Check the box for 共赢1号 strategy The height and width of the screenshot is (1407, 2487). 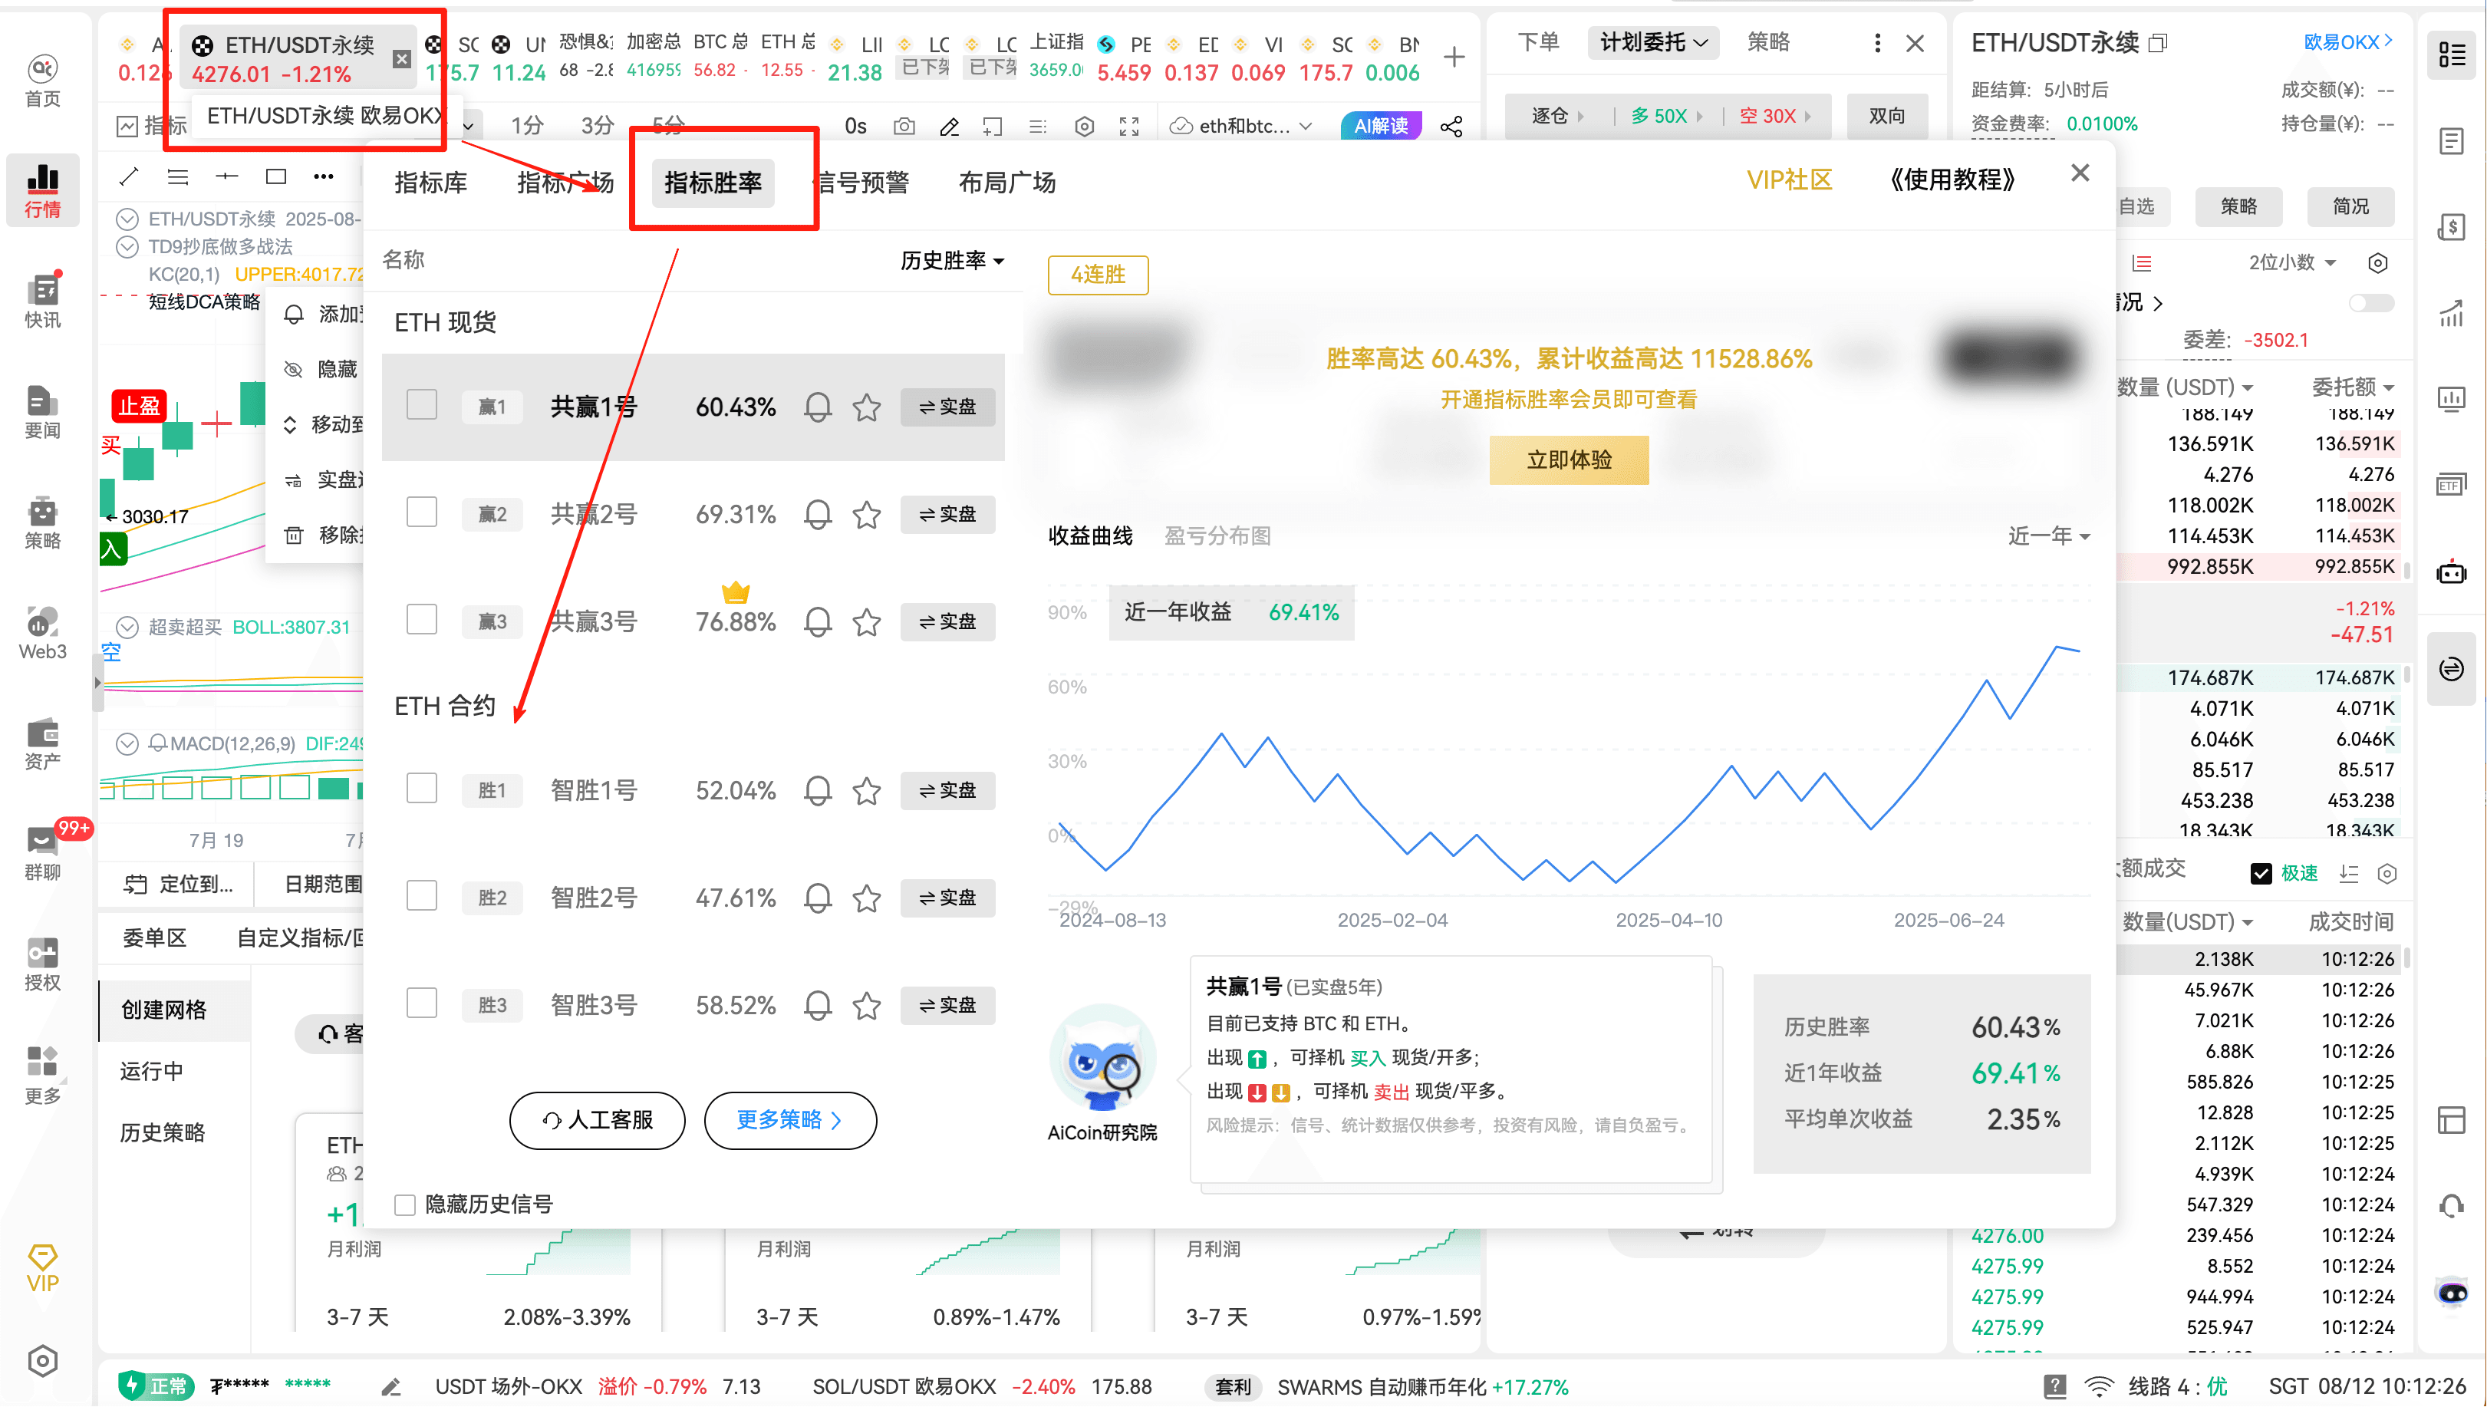tap(421, 405)
